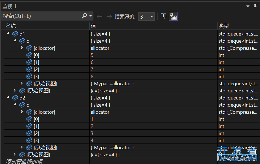The width and height of the screenshot is (260, 164).
Task: Open the search depth combo box
Action: click(147, 17)
